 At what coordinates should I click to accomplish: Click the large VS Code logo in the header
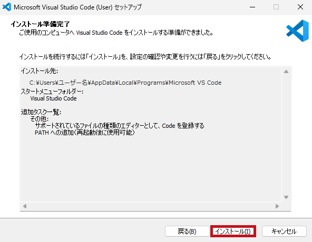pos(297,31)
